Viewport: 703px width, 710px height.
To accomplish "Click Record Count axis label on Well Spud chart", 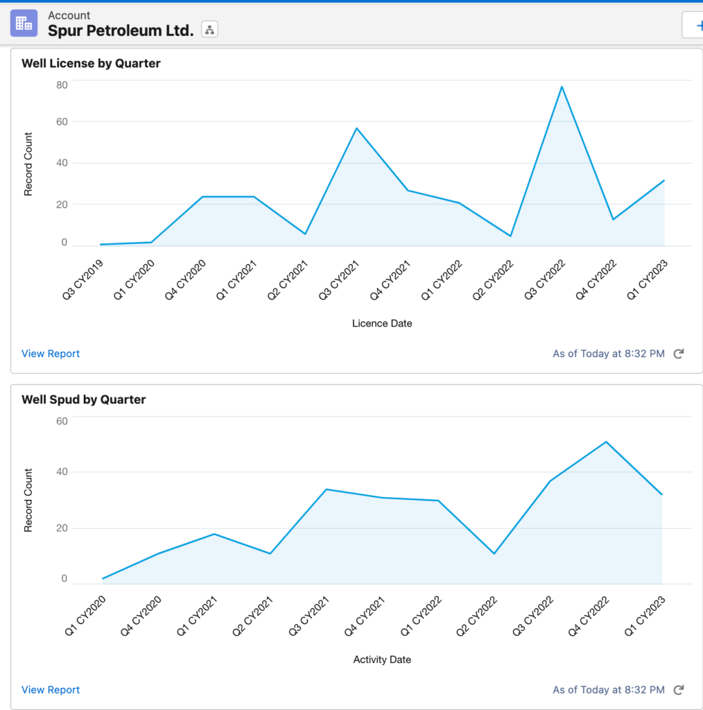I will tap(28, 501).
